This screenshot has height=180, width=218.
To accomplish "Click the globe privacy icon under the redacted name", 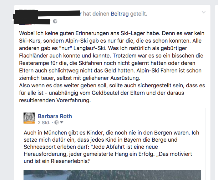I will pos(55,21).
